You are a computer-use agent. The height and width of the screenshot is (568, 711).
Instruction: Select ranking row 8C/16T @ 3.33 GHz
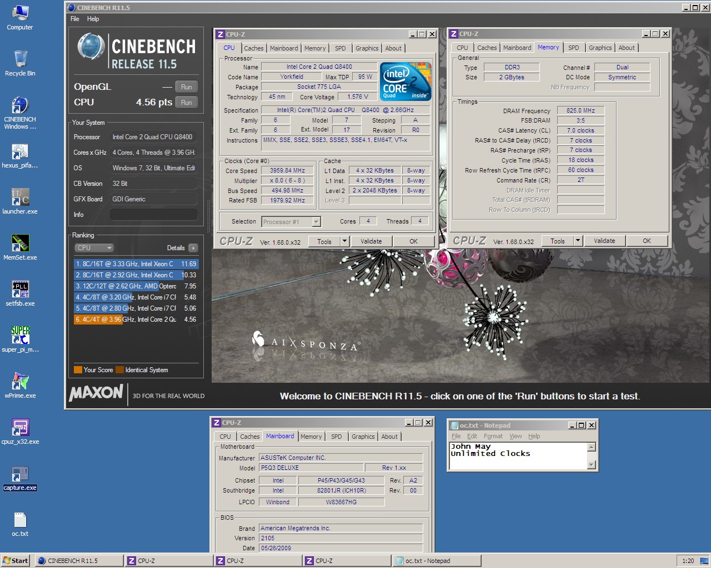pyautogui.click(x=136, y=264)
